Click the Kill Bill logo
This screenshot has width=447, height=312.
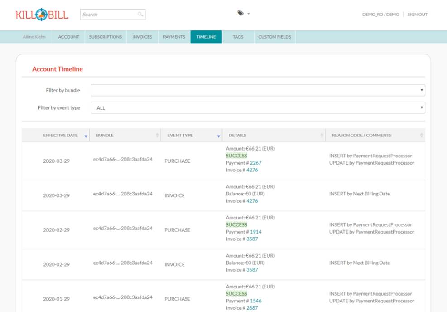pyautogui.click(x=42, y=15)
